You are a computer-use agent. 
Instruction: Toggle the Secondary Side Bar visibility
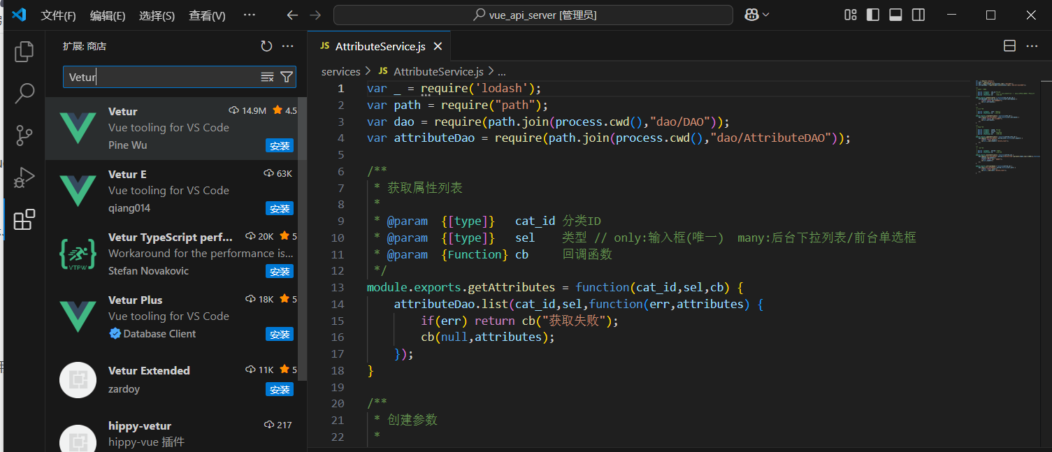pyautogui.click(x=918, y=14)
